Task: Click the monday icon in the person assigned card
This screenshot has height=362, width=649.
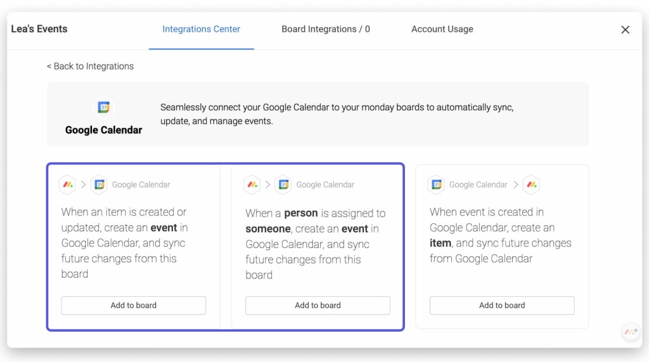Action: point(252,184)
